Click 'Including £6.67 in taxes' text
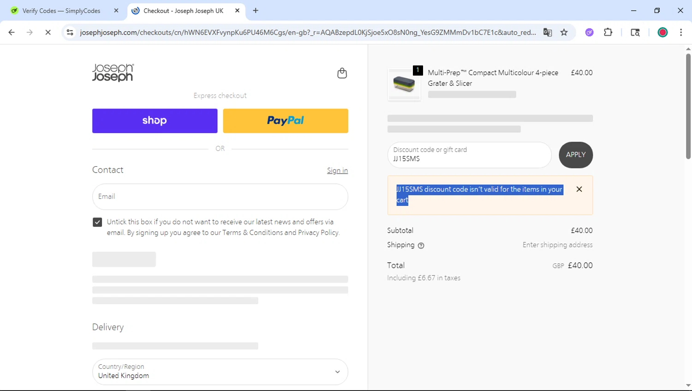 [x=424, y=278]
